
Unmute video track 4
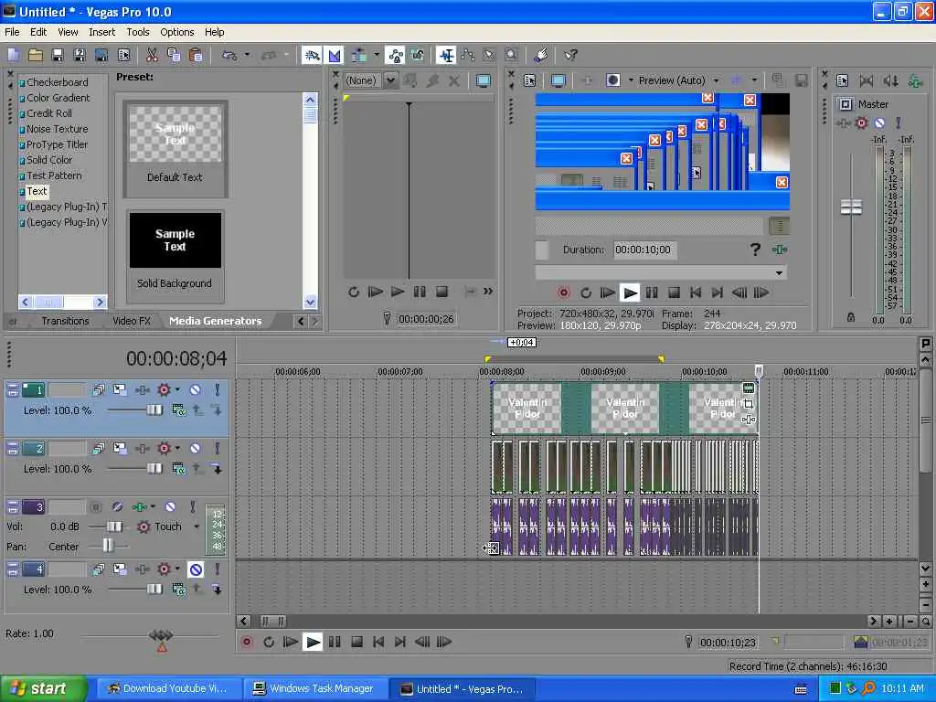(196, 569)
